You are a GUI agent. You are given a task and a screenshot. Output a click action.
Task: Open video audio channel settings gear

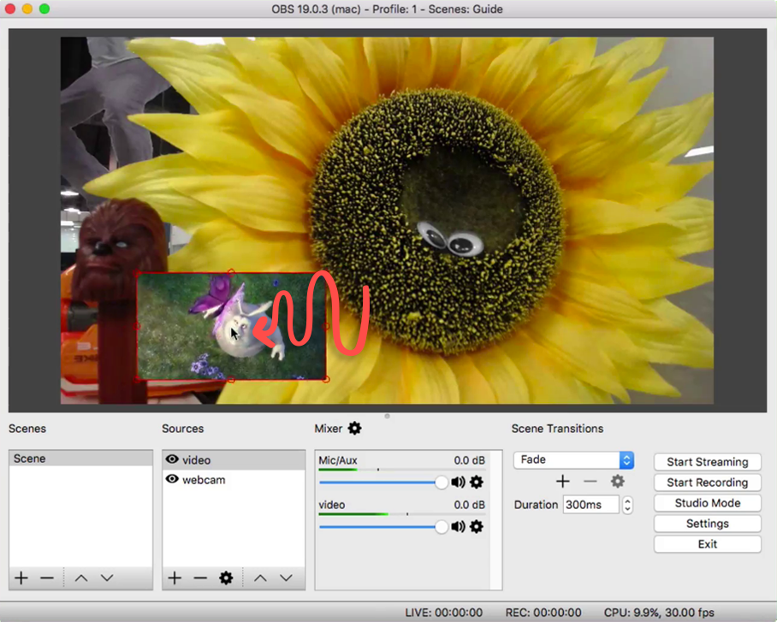tap(476, 527)
